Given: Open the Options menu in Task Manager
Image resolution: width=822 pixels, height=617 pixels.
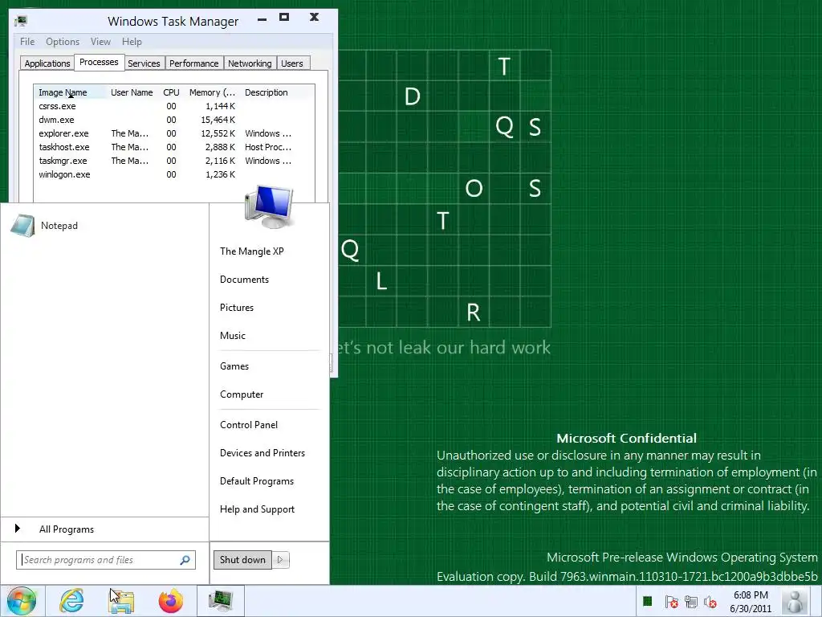Looking at the screenshot, I should pos(63,42).
